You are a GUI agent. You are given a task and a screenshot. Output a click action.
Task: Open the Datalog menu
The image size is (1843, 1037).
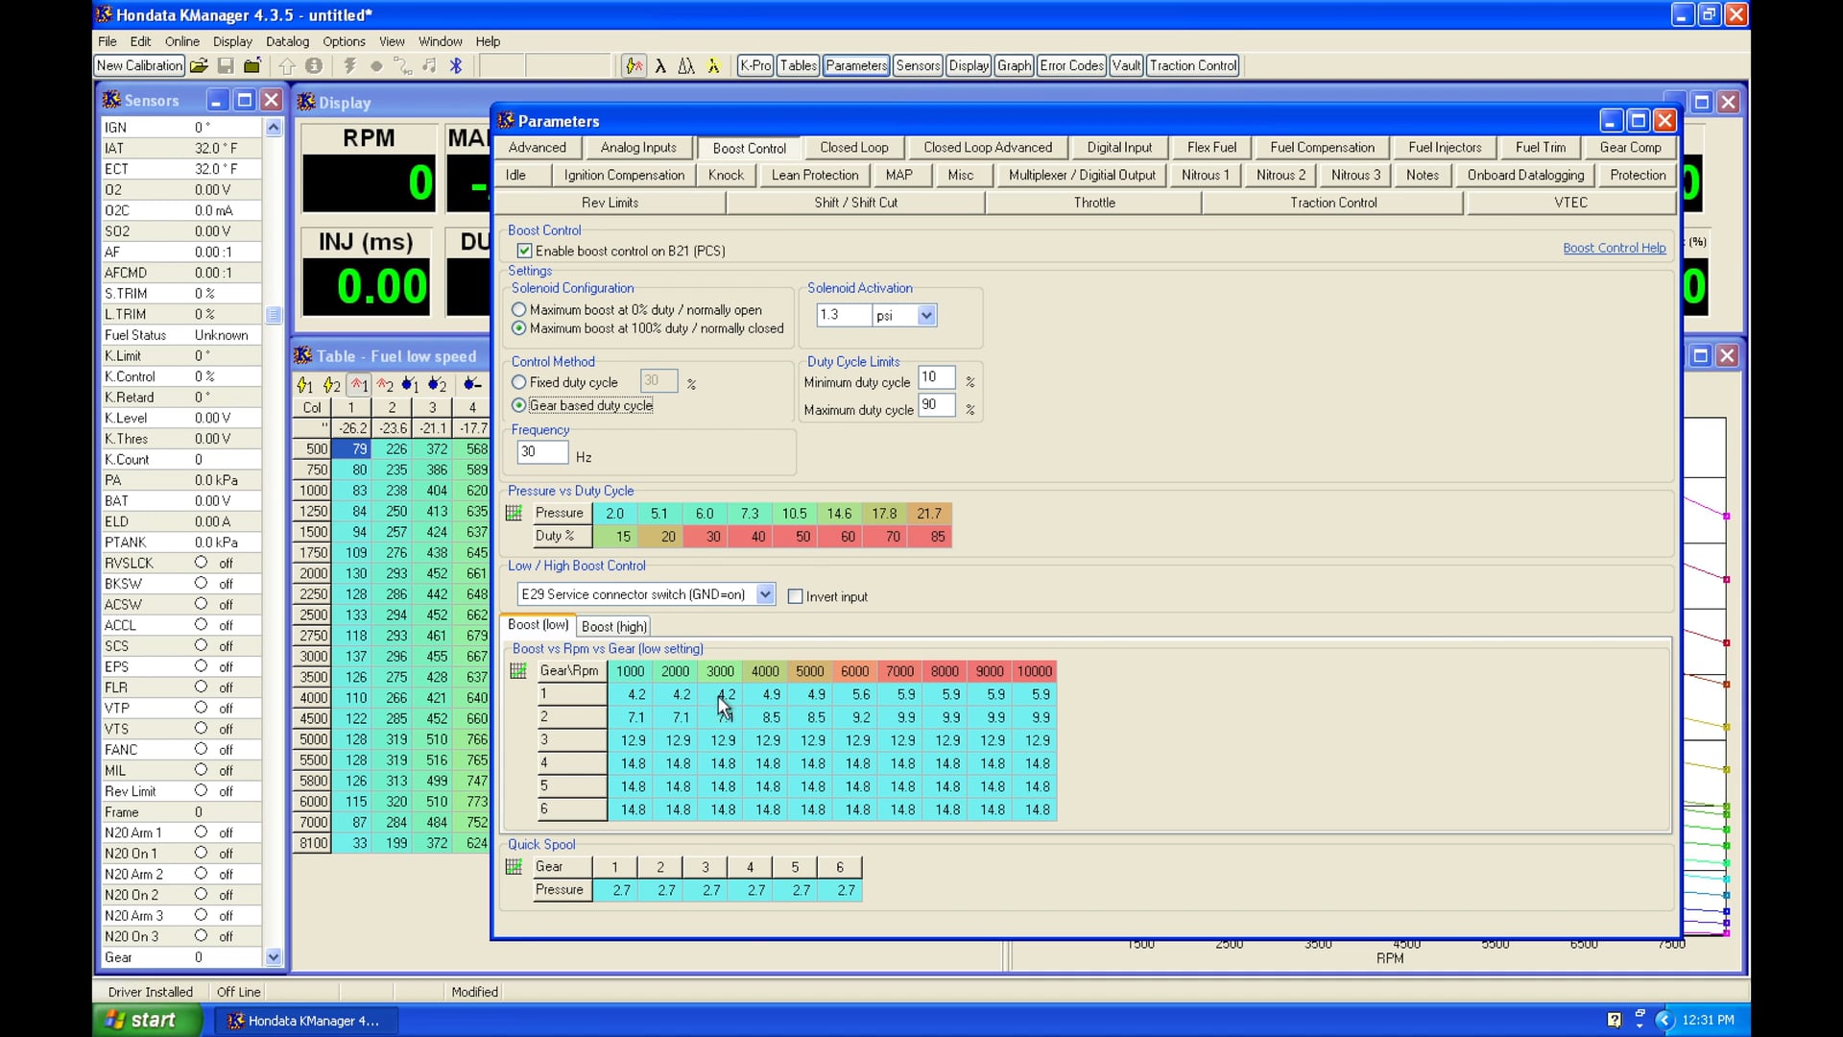click(287, 41)
